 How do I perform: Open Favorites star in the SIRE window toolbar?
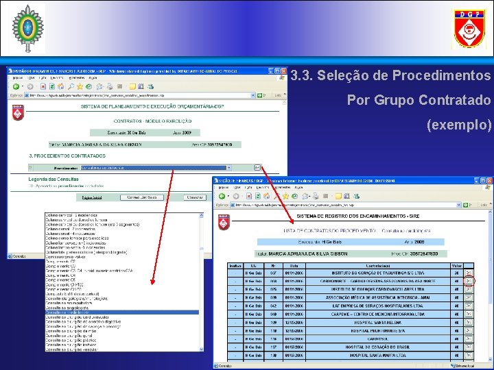(285, 197)
